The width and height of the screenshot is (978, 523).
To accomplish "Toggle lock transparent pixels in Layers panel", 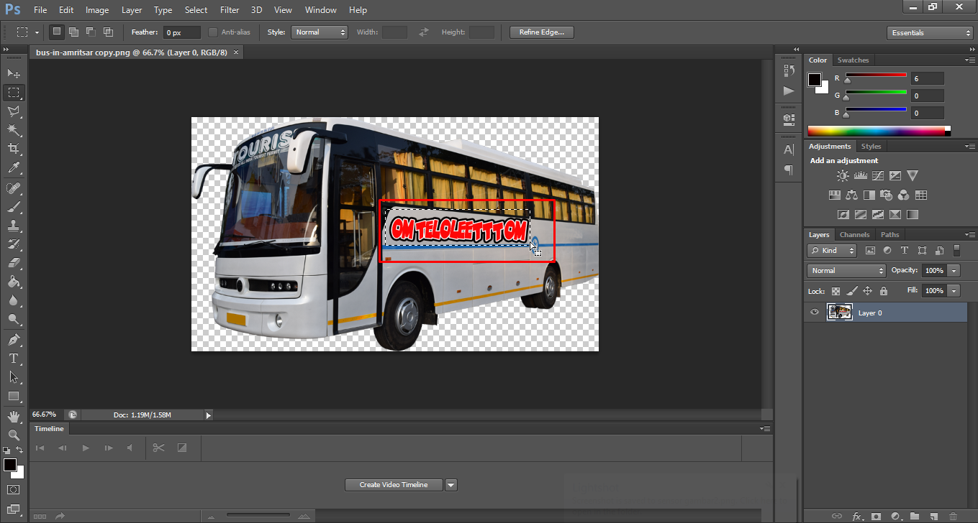I will click(x=836, y=291).
